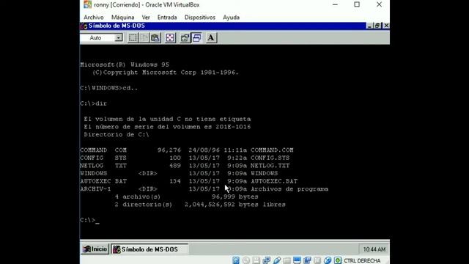This screenshot has height=264, width=469.
Task: Click the 'Archivos de programa' directory name
Action: click(x=289, y=189)
